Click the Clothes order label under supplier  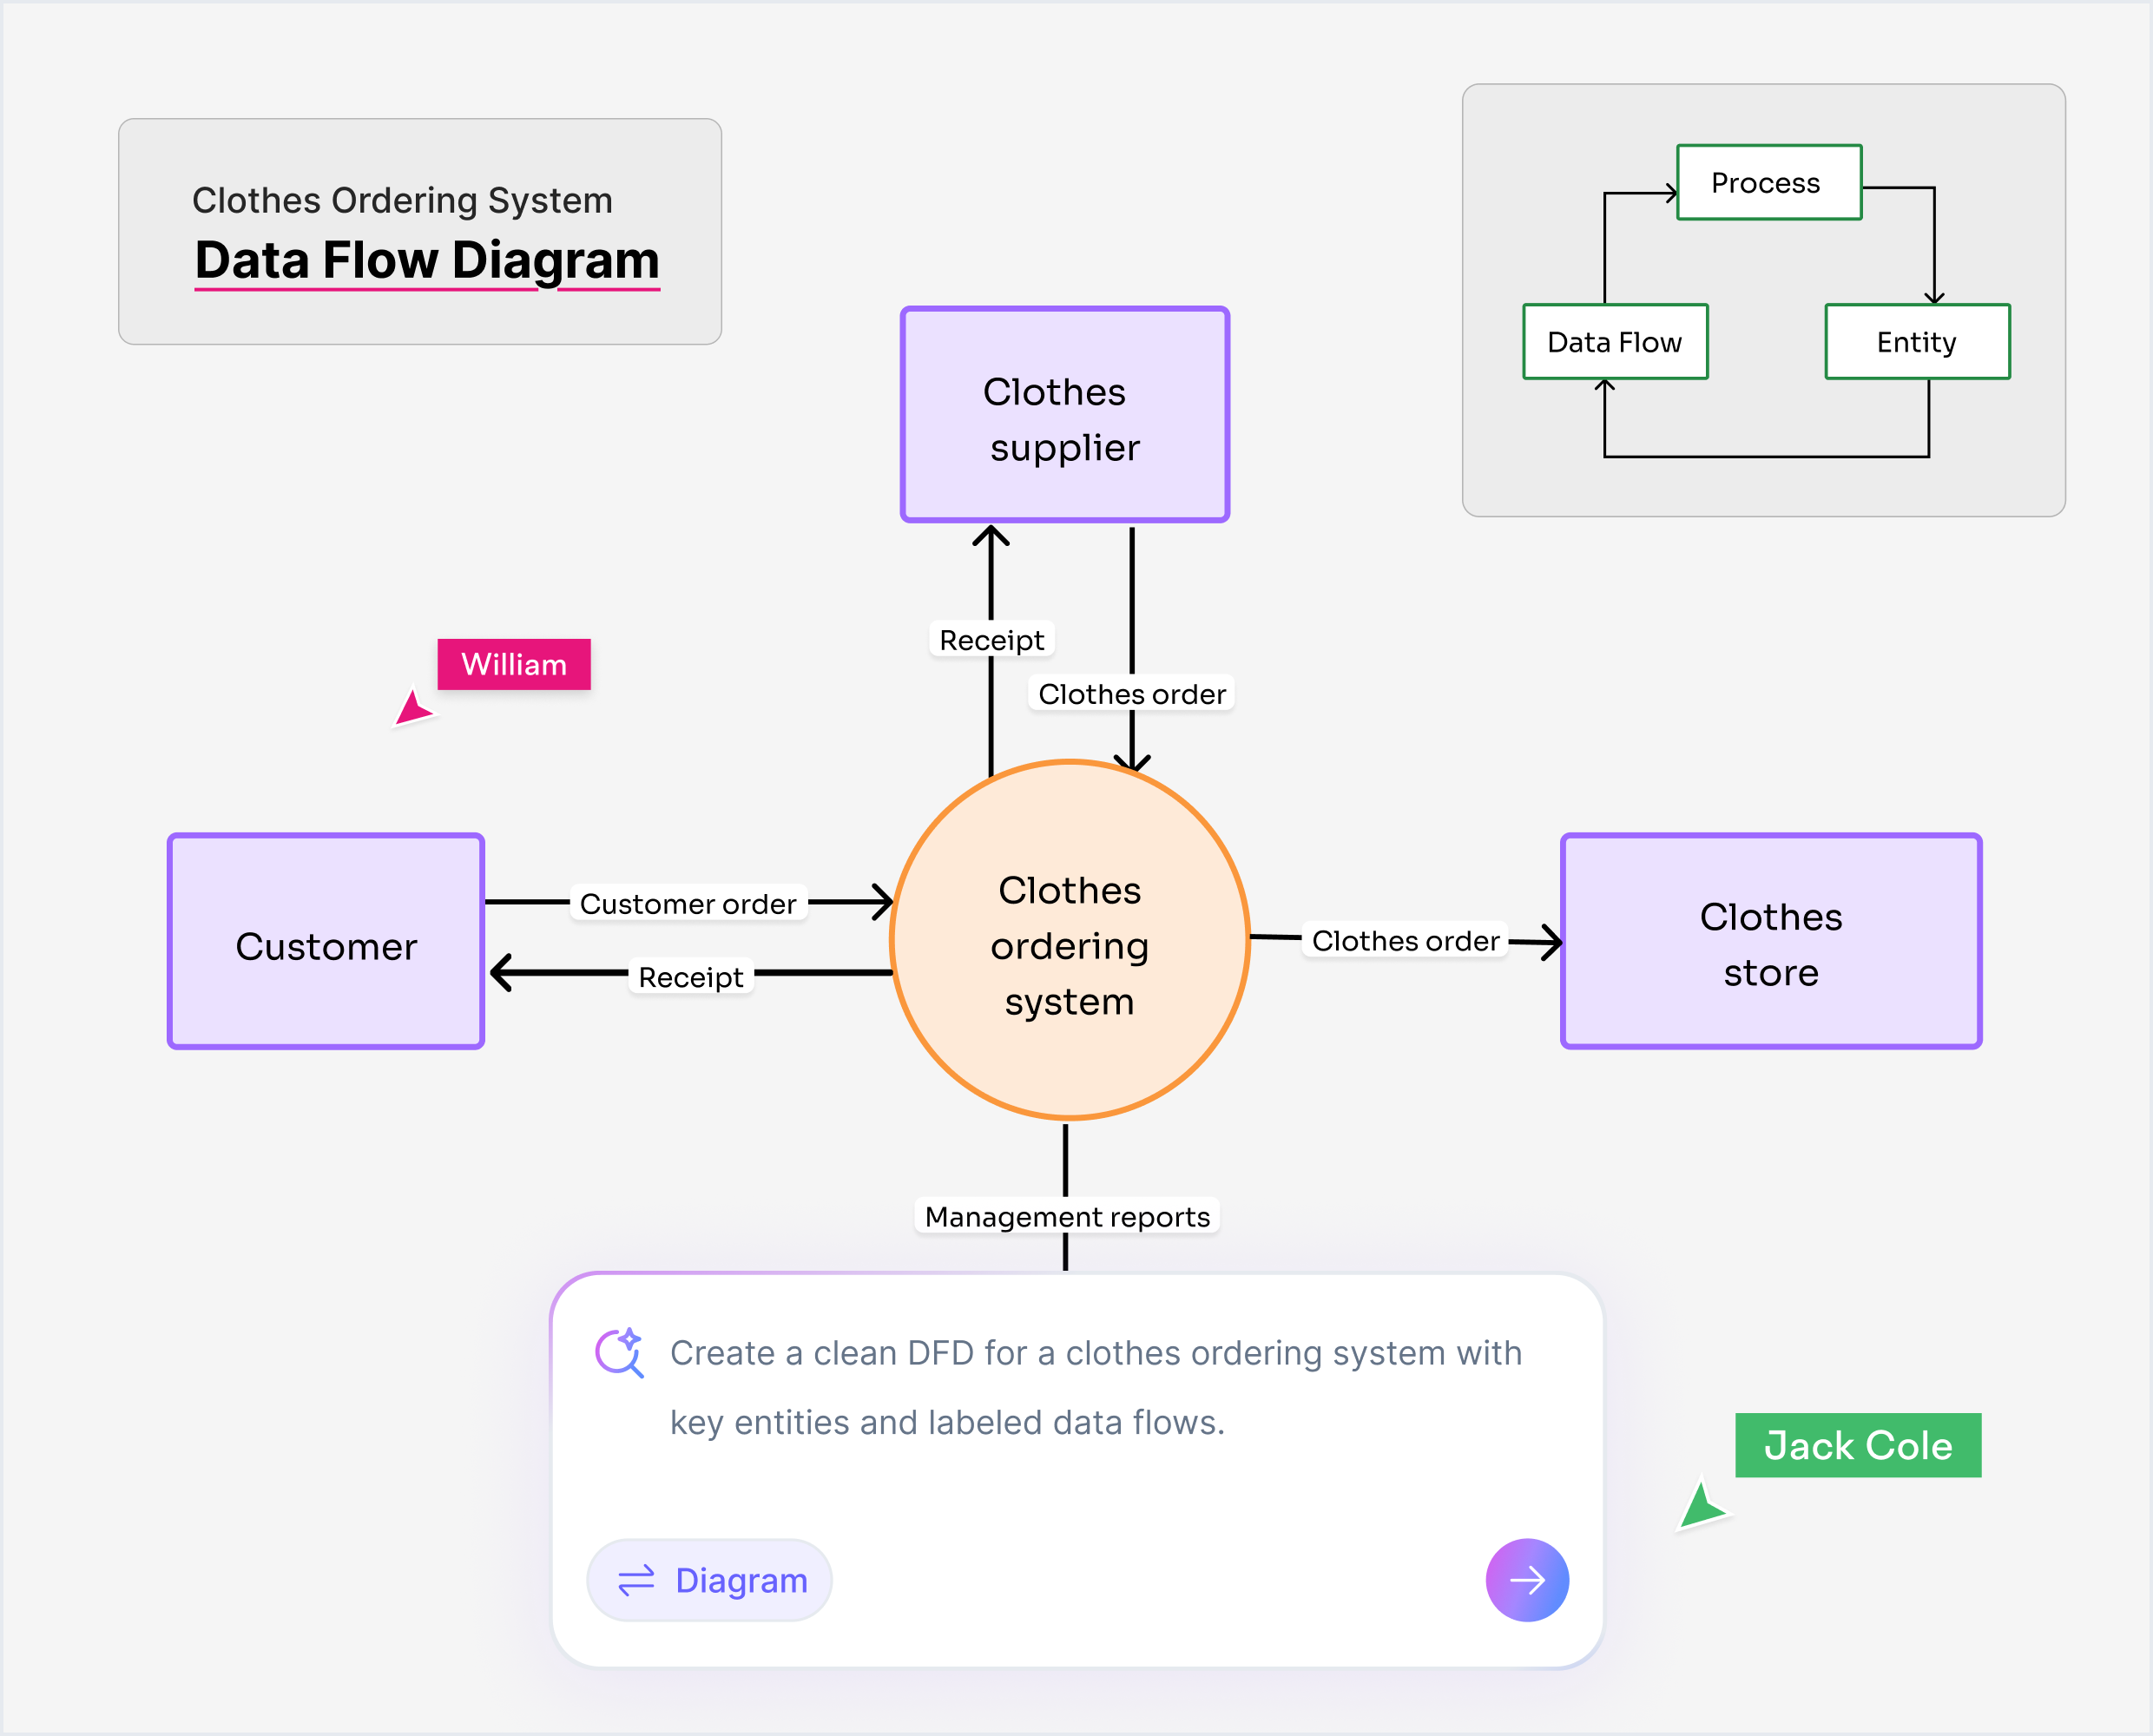coord(1131,693)
